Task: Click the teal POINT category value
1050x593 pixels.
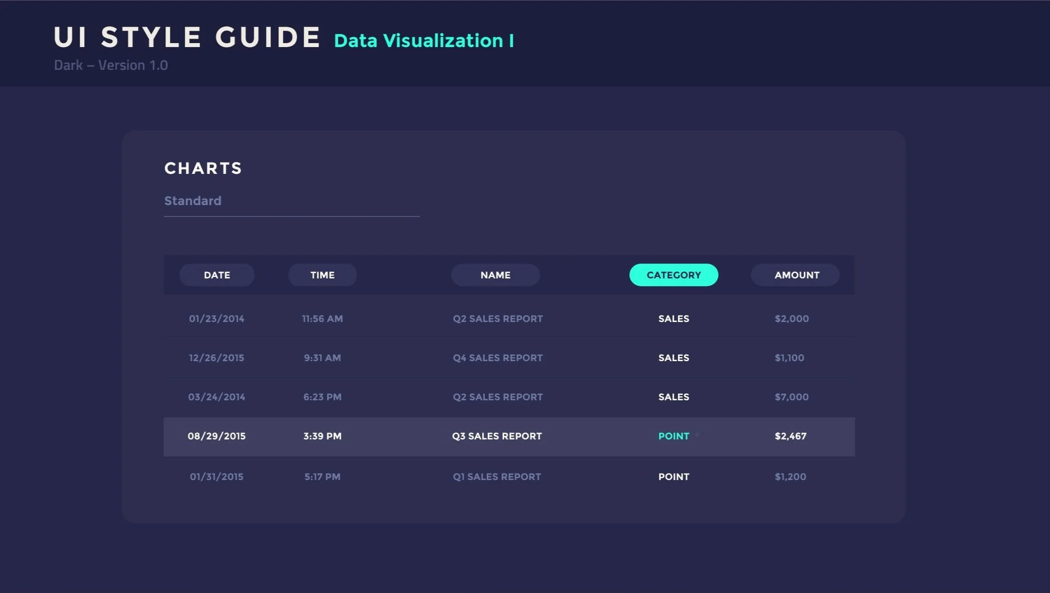Action: point(673,436)
